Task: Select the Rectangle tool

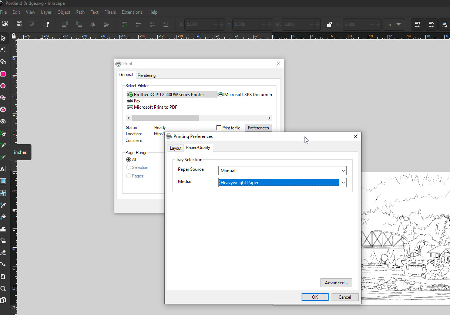Action: pyautogui.click(x=3, y=74)
